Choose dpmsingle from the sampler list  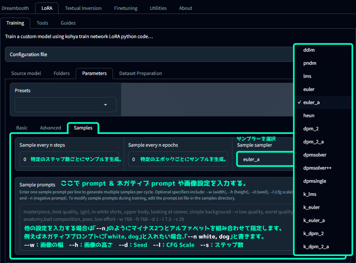[323, 181]
